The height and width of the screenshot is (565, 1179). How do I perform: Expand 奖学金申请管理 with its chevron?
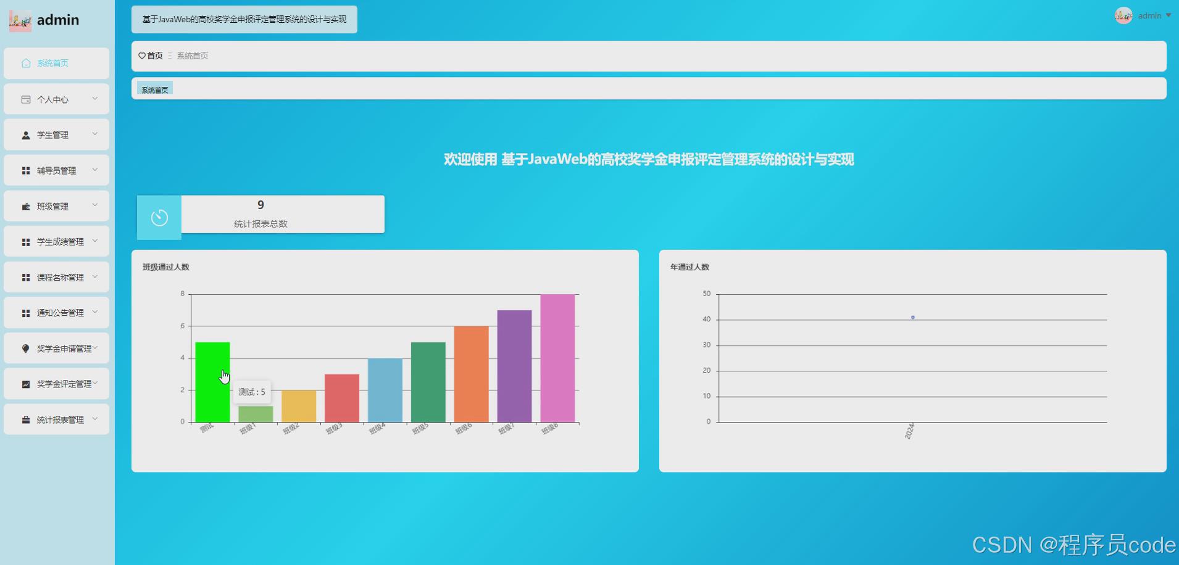coord(95,348)
